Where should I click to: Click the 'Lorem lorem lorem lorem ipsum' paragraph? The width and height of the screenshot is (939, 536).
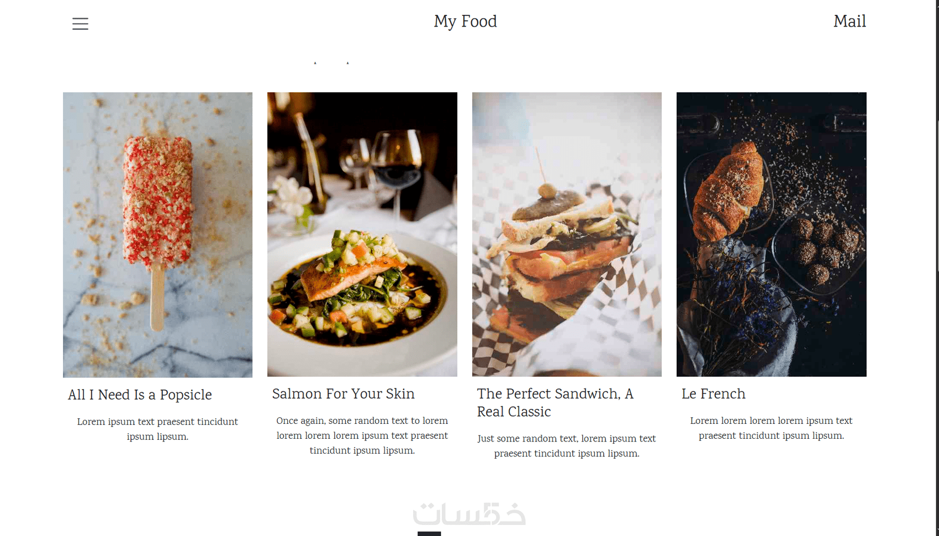[x=771, y=428]
